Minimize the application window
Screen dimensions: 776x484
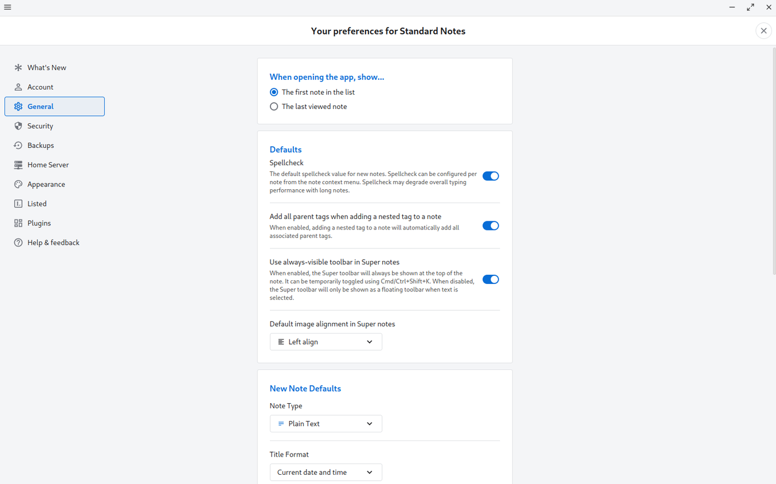[x=732, y=7]
